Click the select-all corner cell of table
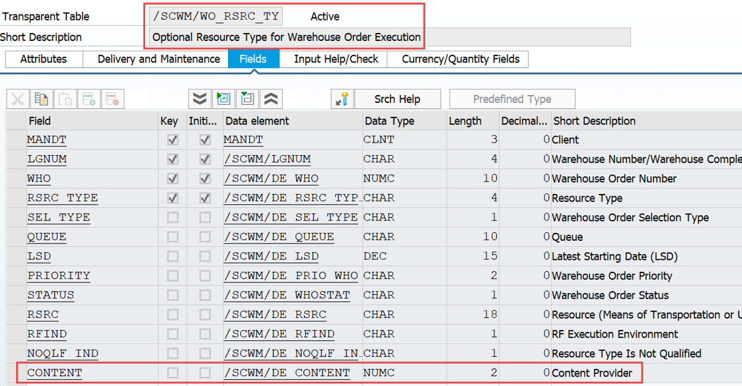Screen dimensions: 742x386 coord(16,121)
